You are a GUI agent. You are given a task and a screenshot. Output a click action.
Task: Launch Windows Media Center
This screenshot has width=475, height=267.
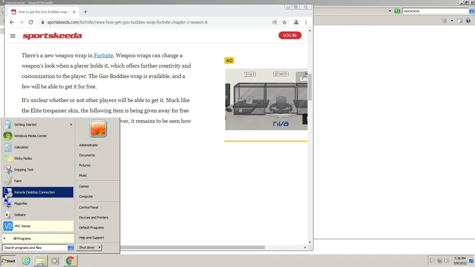click(x=38, y=136)
